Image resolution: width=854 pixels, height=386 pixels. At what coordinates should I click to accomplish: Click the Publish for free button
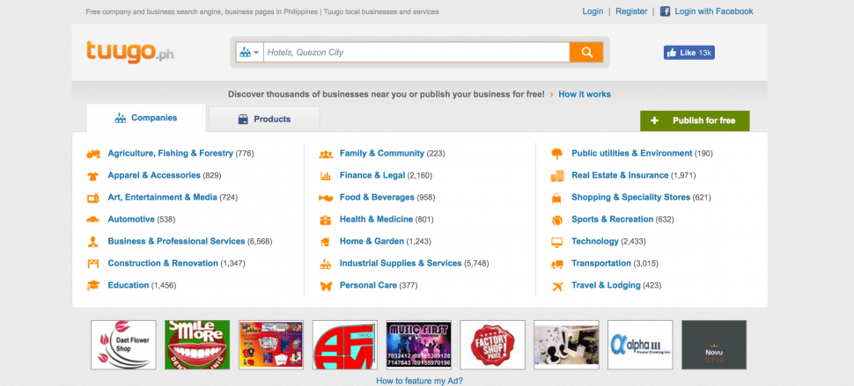pos(695,120)
